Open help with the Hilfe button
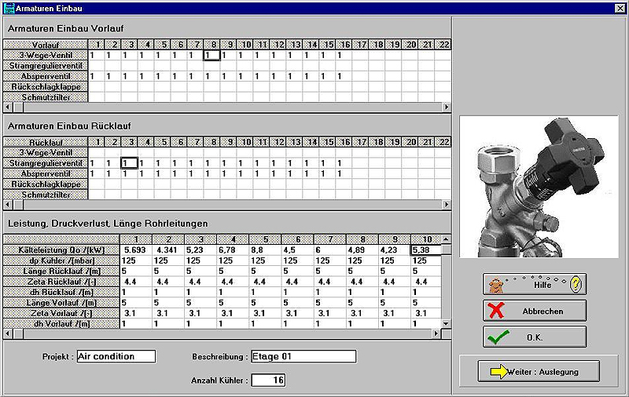This screenshot has height=397, width=629. [534, 284]
